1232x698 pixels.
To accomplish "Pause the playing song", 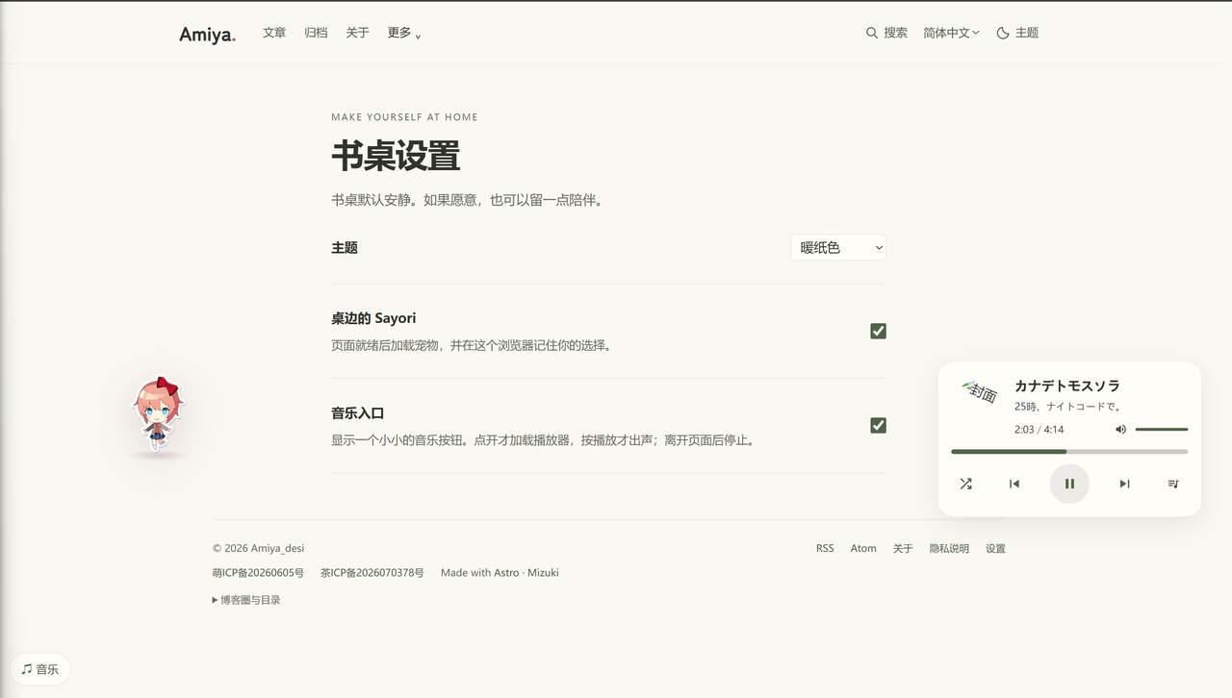I will (1069, 484).
